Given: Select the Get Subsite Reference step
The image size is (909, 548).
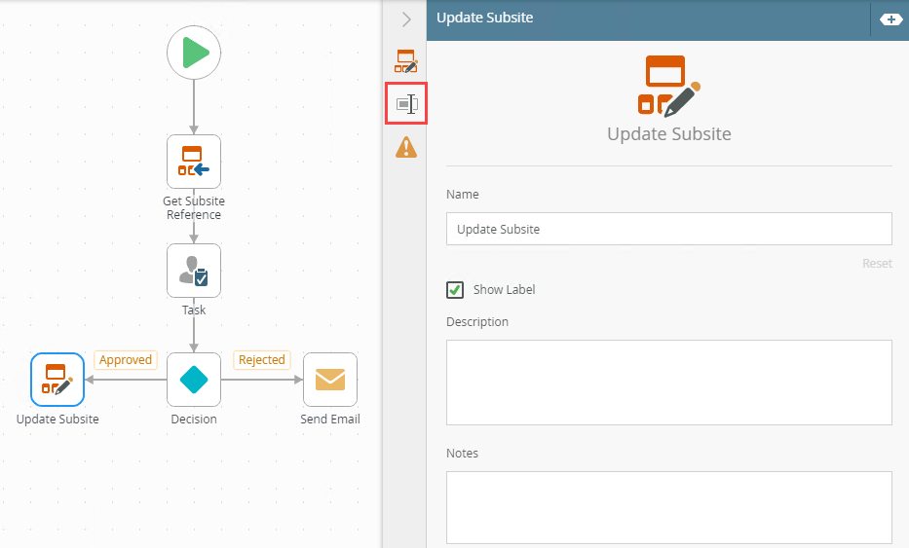Looking at the screenshot, I should tap(194, 162).
